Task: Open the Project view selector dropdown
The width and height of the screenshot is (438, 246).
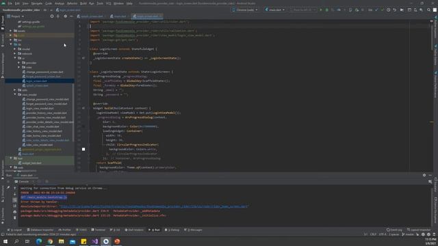Action: point(16,16)
